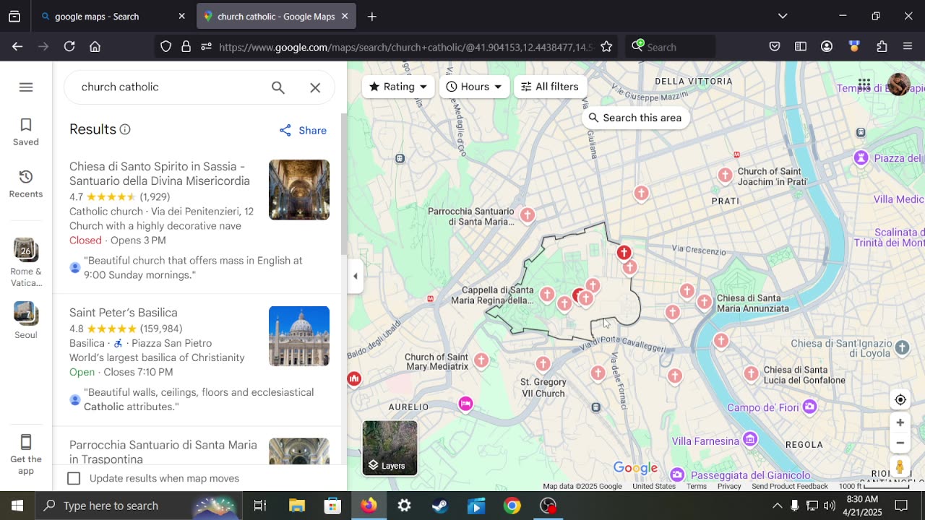Open the Seoul saved list
The image size is (925, 520).
coord(26,321)
